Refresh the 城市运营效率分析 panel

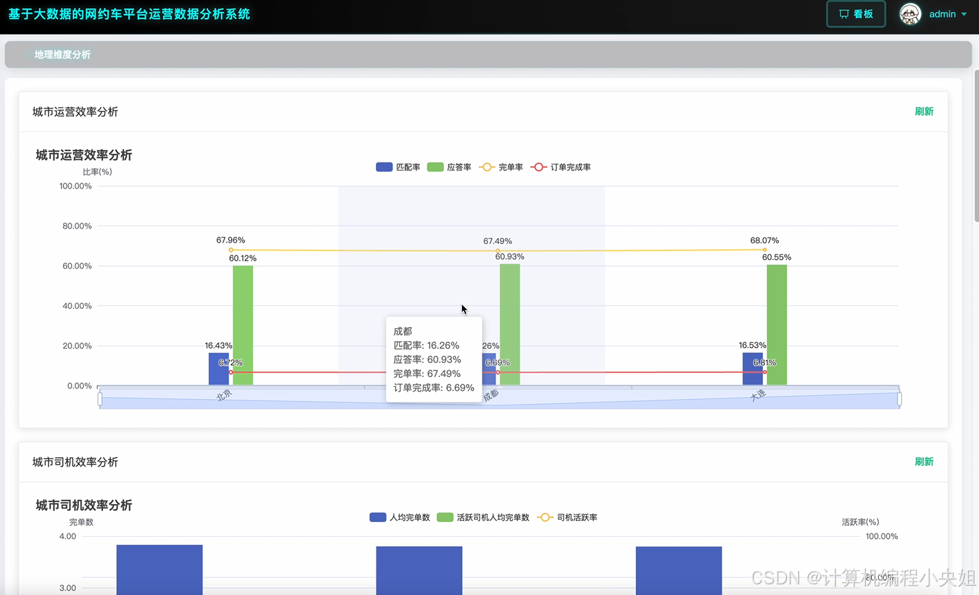(923, 112)
